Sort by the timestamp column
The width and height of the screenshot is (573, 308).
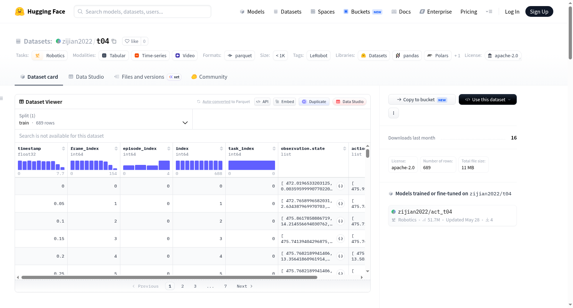click(63, 148)
